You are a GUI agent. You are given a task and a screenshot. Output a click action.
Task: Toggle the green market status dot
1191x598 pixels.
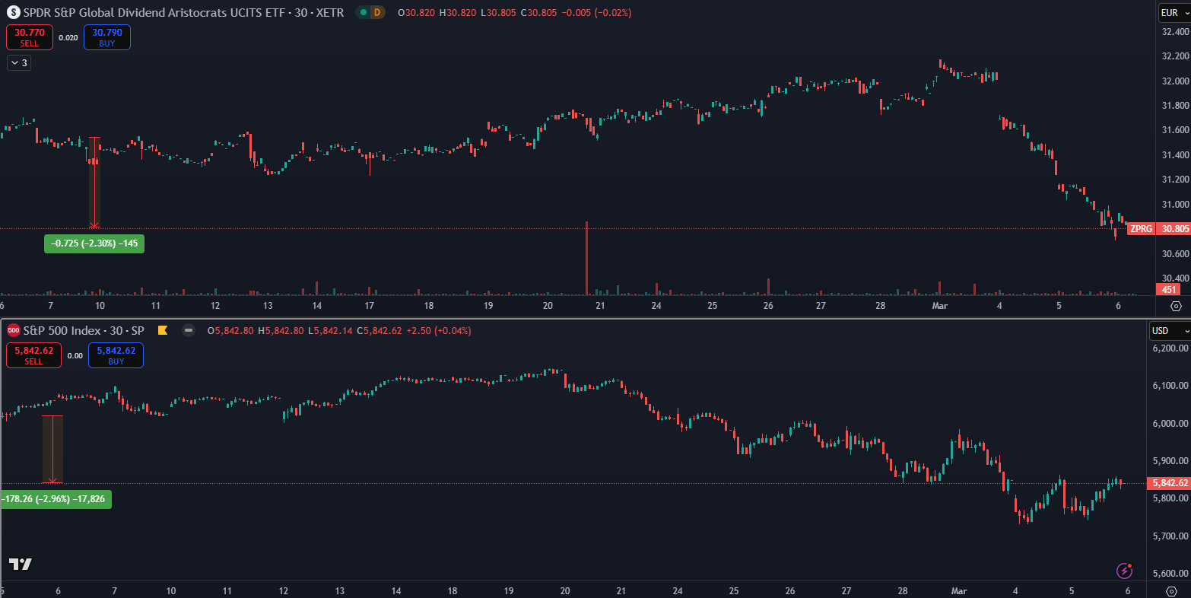(x=364, y=13)
